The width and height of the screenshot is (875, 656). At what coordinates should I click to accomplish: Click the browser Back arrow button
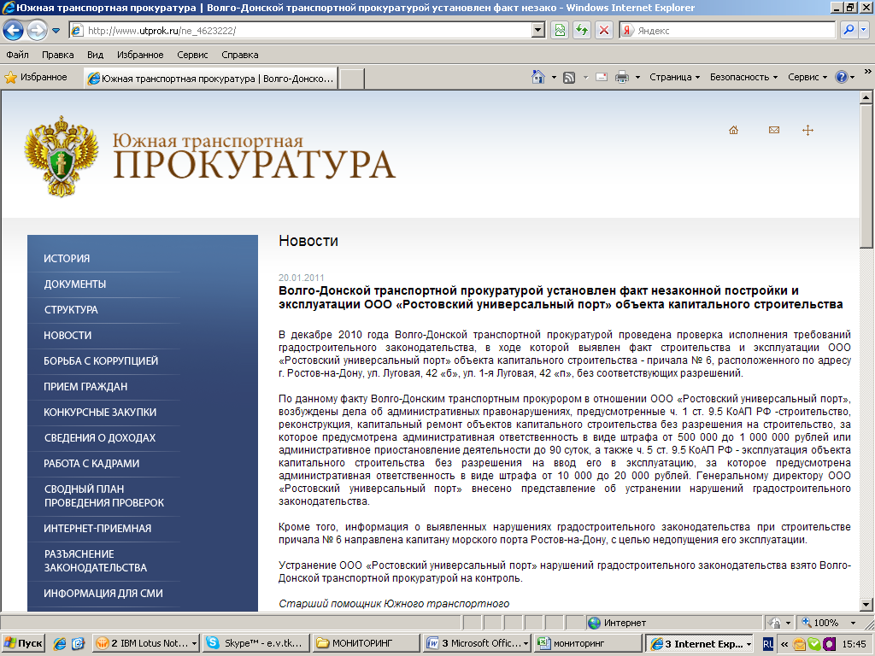click(14, 30)
